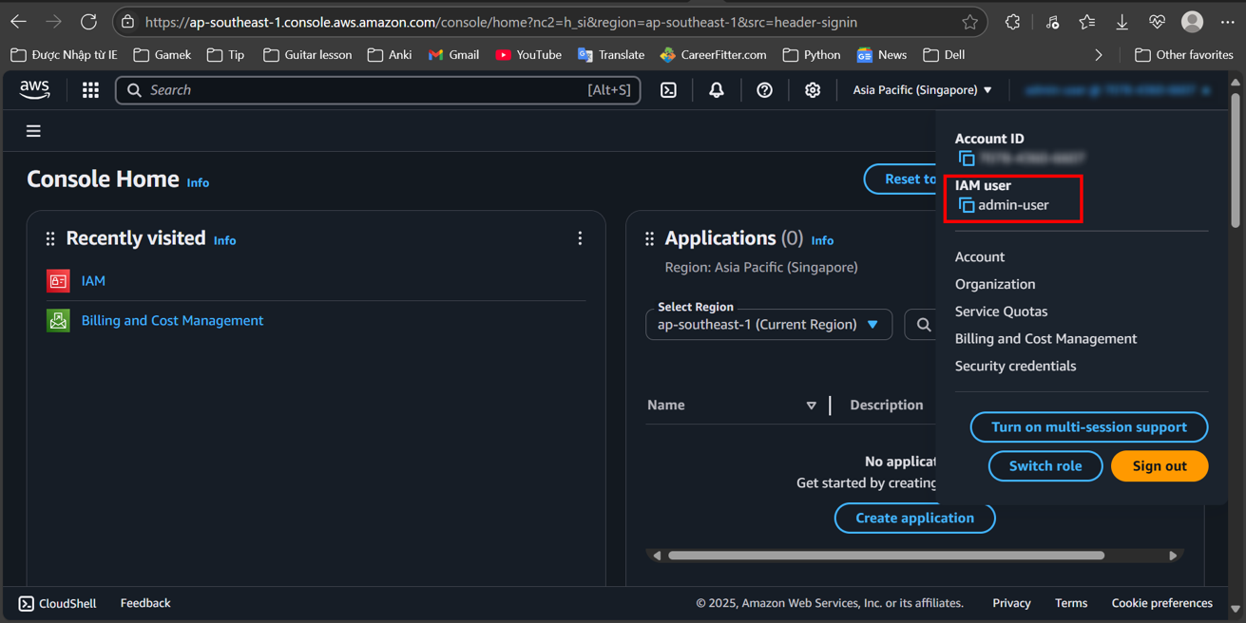Open the Help panel via question mark icon
This screenshot has width=1246, height=623.
pos(764,89)
